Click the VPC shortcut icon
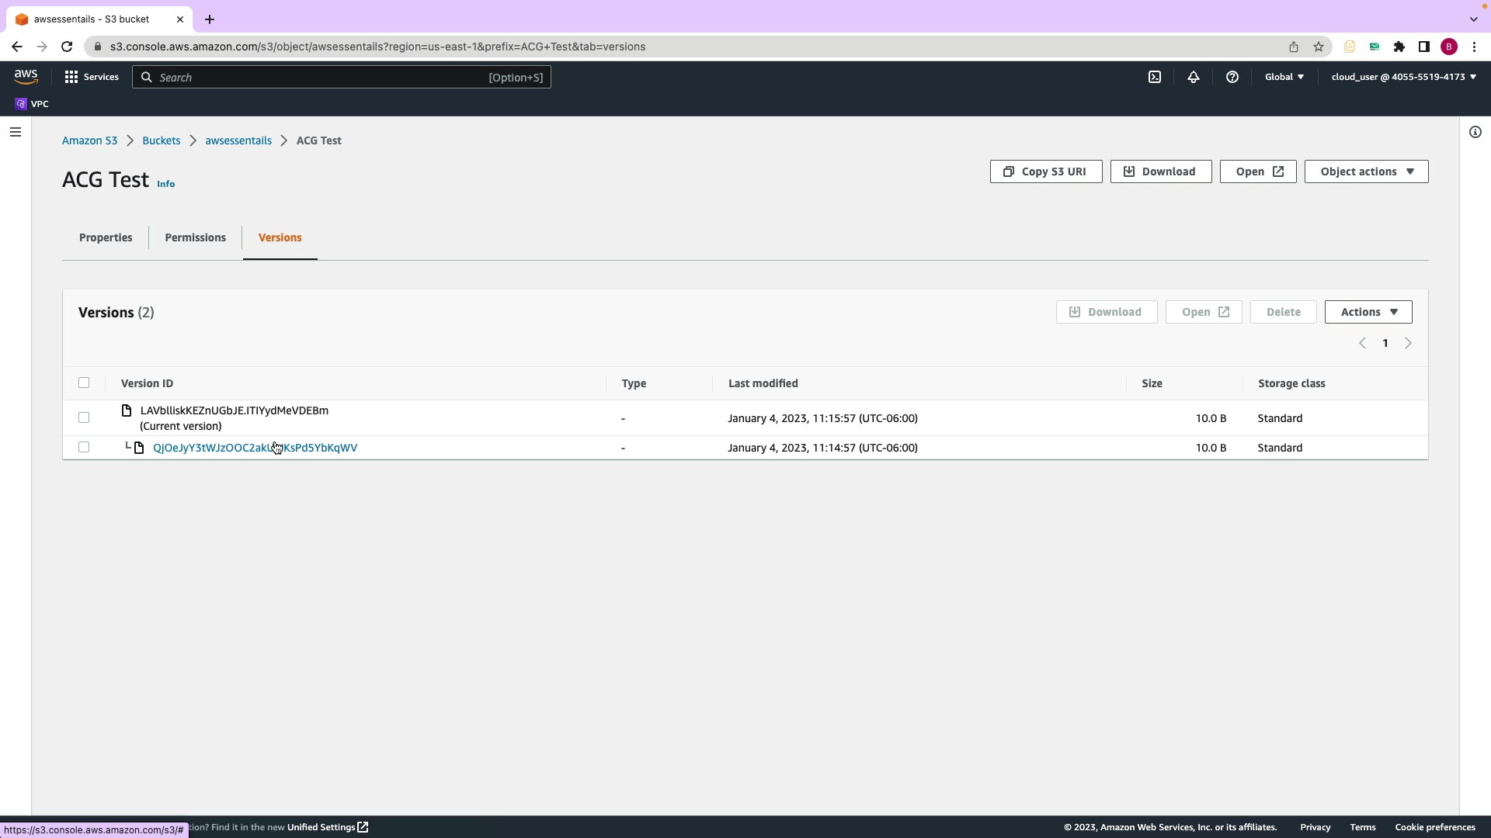This screenshot has height=838, width=1491. click(21, 104)
